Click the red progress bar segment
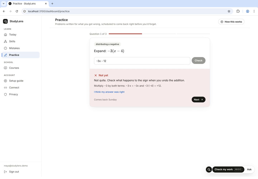This screenshot has width=258, height=179. tap(125, 34)
